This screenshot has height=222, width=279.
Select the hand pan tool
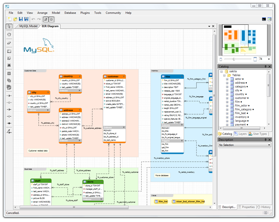coord(9,35)
